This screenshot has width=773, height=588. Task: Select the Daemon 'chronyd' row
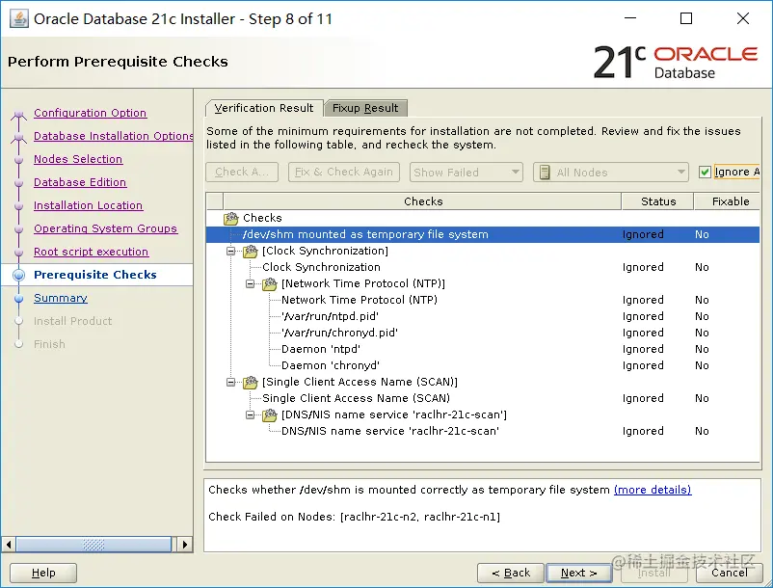coord(483,365)
